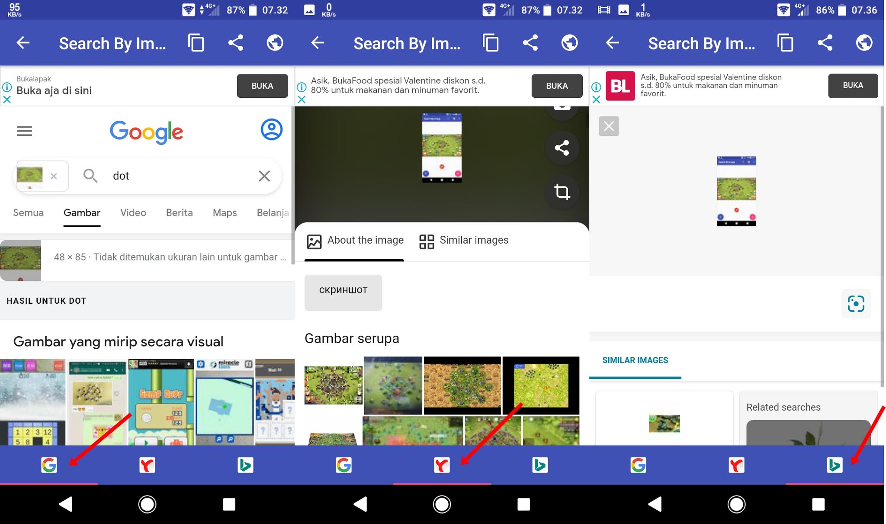Open the Google account avatar
886x524 pixels.
(271, 129)
